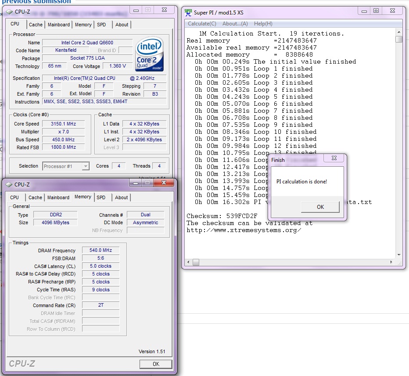Viewport: 409px width, 376px height.
Task: Click the B3 revision value
Action: [155, 94]
